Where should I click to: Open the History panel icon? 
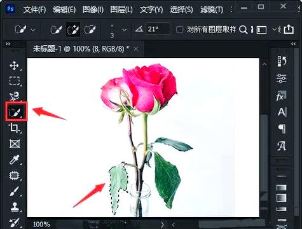coord(282,61)
